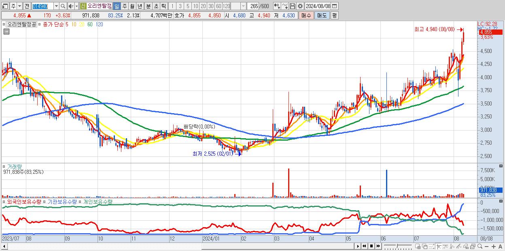Toggle the crosshair cursor tool icon

pos(439,246)
